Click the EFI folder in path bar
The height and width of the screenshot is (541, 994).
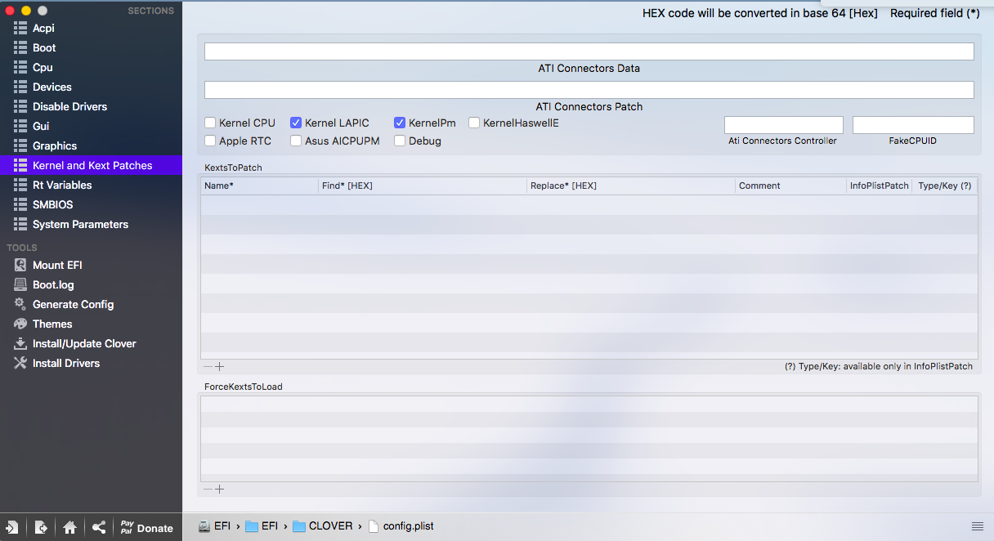[x=262, y=526]
